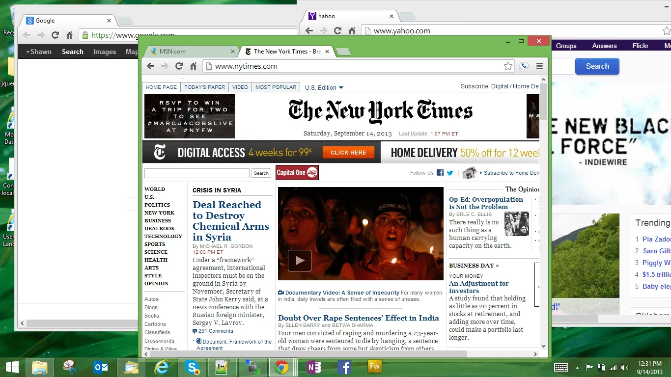
Task: Click the back arrow in the NYTimes window
Action: (151, 66)
